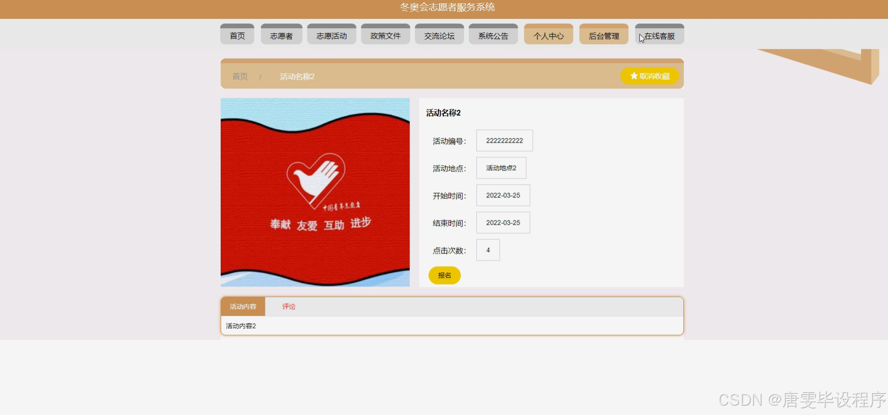Click the yellow 报名 button
Screen dimensions: 888x415
coord(444,276)
